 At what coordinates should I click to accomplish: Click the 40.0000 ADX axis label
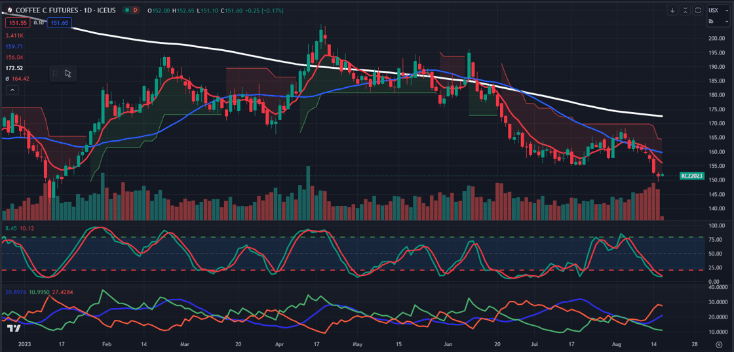pyautogui.click(x=718, y=287)
